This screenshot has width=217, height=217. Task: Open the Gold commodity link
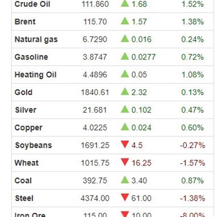coord(24,92)
